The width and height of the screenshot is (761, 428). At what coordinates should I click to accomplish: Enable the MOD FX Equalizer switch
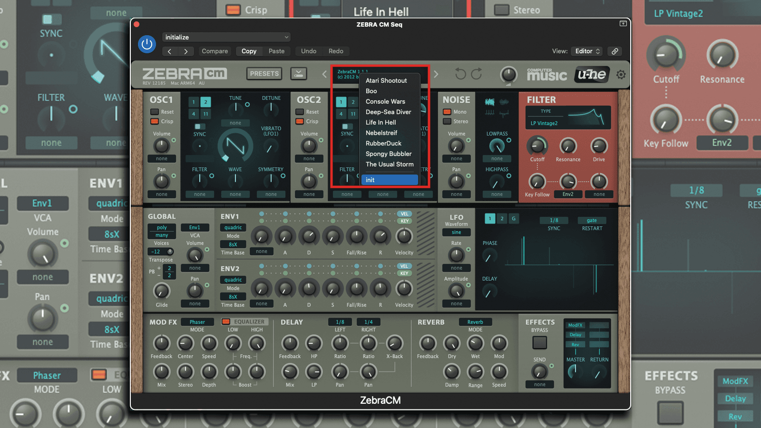click(x=226, y=322)
